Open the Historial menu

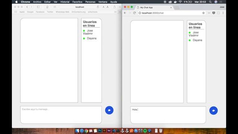pyautogui.click(x=65, y=2)
